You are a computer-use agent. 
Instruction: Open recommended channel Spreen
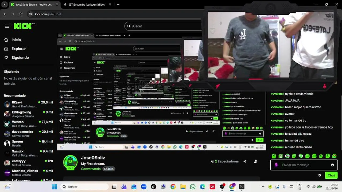coord(29,143)
